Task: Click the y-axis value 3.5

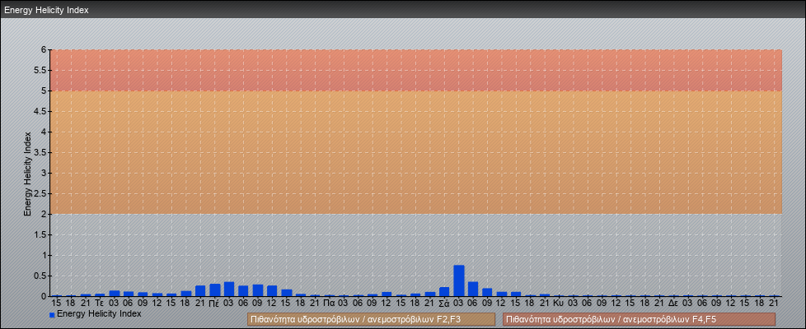Action: tap(40, 152)
